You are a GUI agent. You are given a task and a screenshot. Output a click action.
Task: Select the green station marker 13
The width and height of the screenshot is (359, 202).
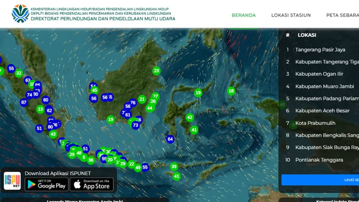click(x=40, y=109)
